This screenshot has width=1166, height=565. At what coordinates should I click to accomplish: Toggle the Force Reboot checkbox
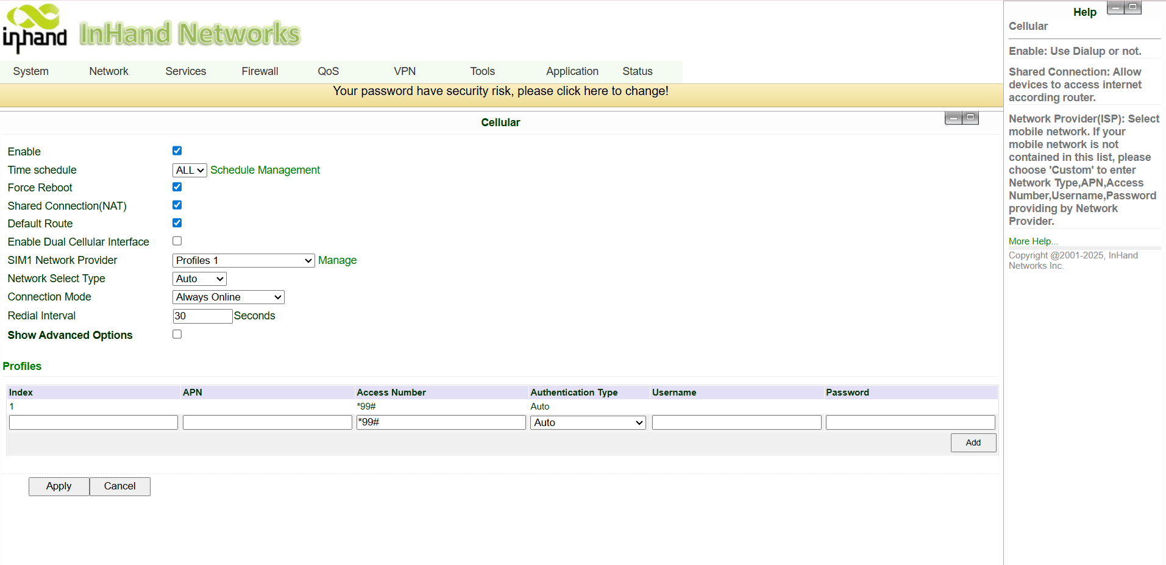pos(177,187)
